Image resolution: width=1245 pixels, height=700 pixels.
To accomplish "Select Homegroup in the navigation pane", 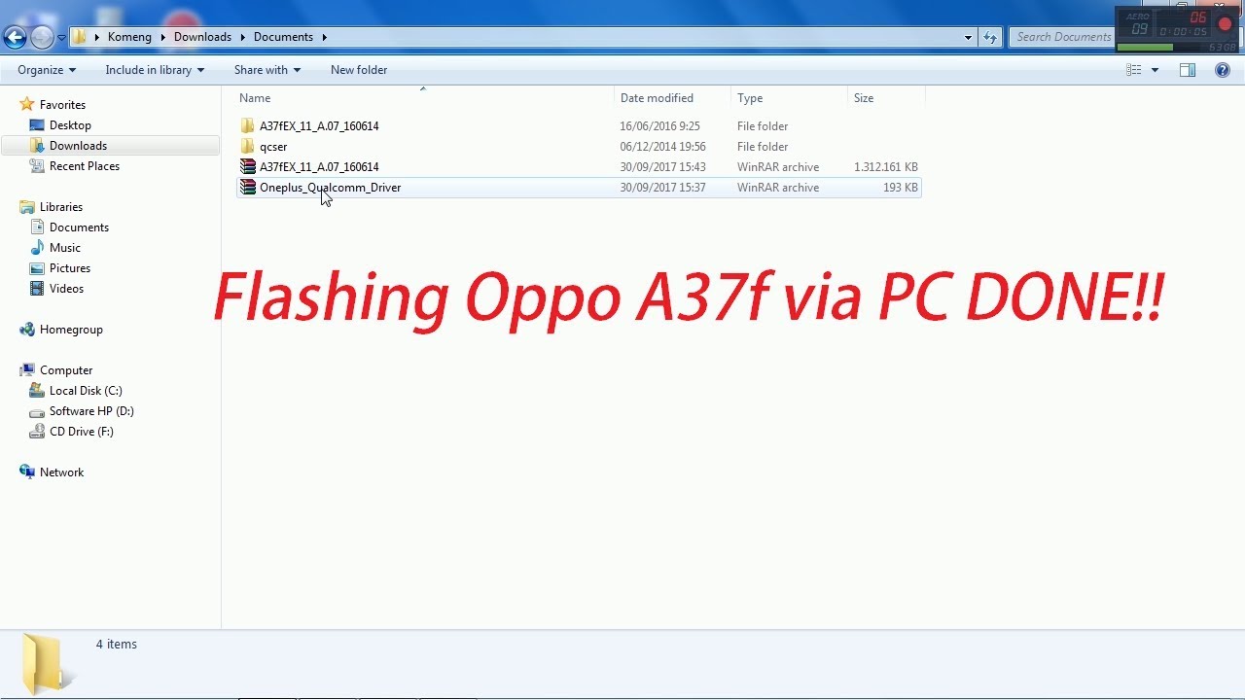I will click(x=71, y=330).
